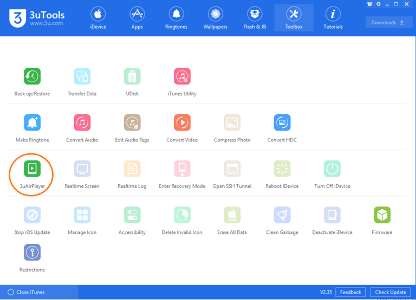Image resolution: width=416 pixels, height=300 pixels.
Task: Click the Clean Garbage icon
Action: 282,216
